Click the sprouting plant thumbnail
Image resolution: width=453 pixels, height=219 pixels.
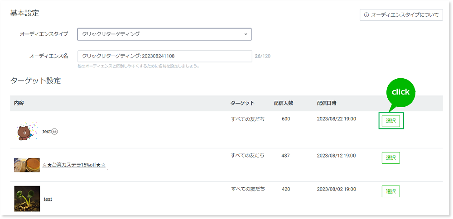pos(27,199)
